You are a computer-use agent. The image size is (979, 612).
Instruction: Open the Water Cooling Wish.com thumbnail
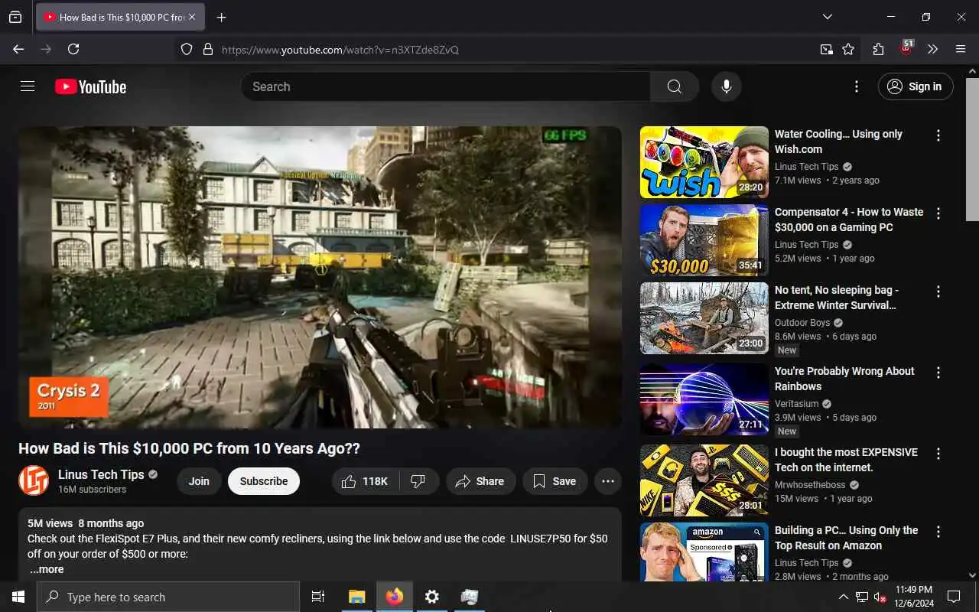pos(704,162)
